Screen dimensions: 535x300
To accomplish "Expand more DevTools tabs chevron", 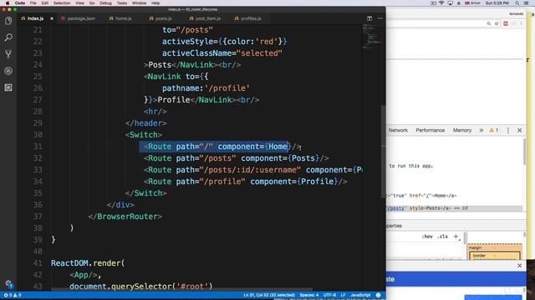I will click(x=481, y=130).
